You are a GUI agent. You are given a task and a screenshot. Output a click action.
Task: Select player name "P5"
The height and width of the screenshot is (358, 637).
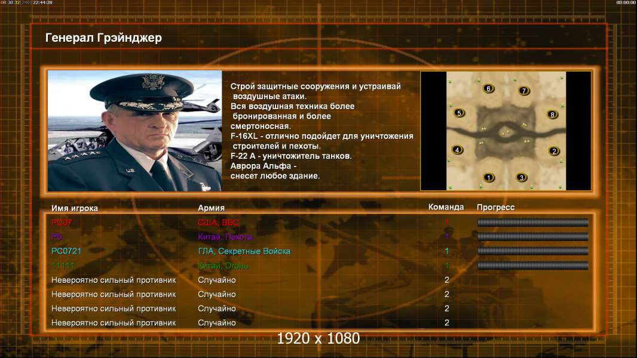(x=56, y=236)
